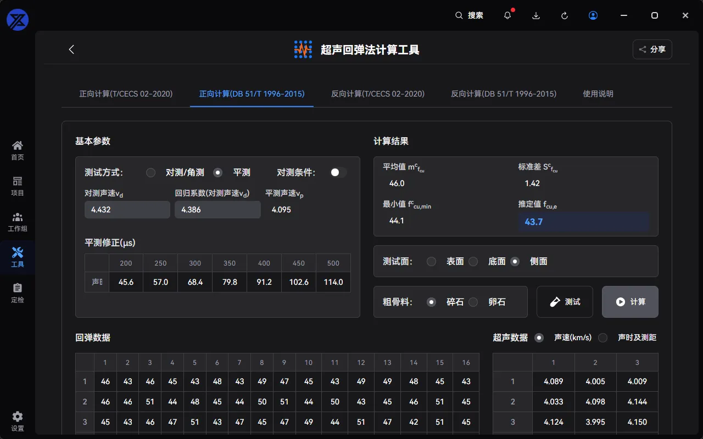Open 项目 projects in the sidebar
The height and width of the screenshot is (439, 703).
18,186
